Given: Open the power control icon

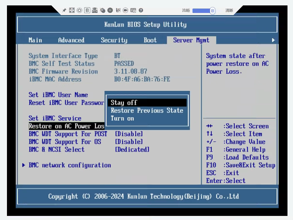Looking at the screenshot, I should (x=79, y=10).
